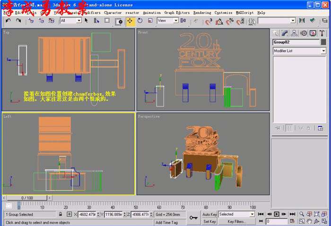Jump with the Go to Start button
Viewport: 331px width, 226px height.
pos(261,214)
